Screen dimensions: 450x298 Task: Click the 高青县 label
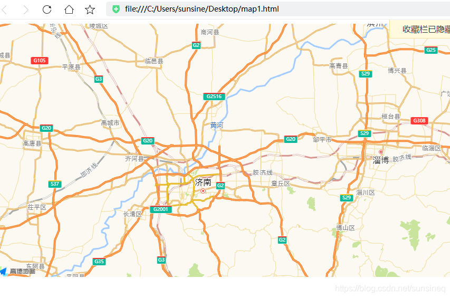point(339,66)
